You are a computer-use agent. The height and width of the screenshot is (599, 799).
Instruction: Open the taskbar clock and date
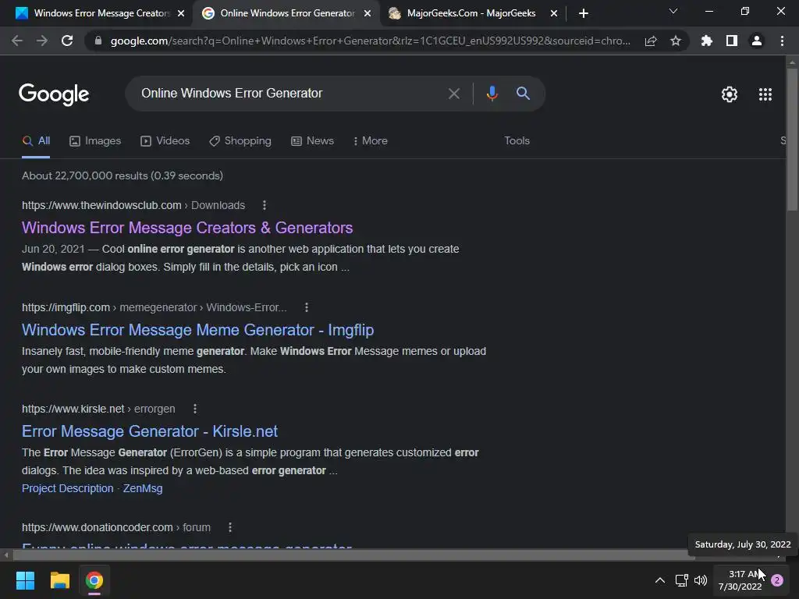pyautogui.click(x=740, y=580)
